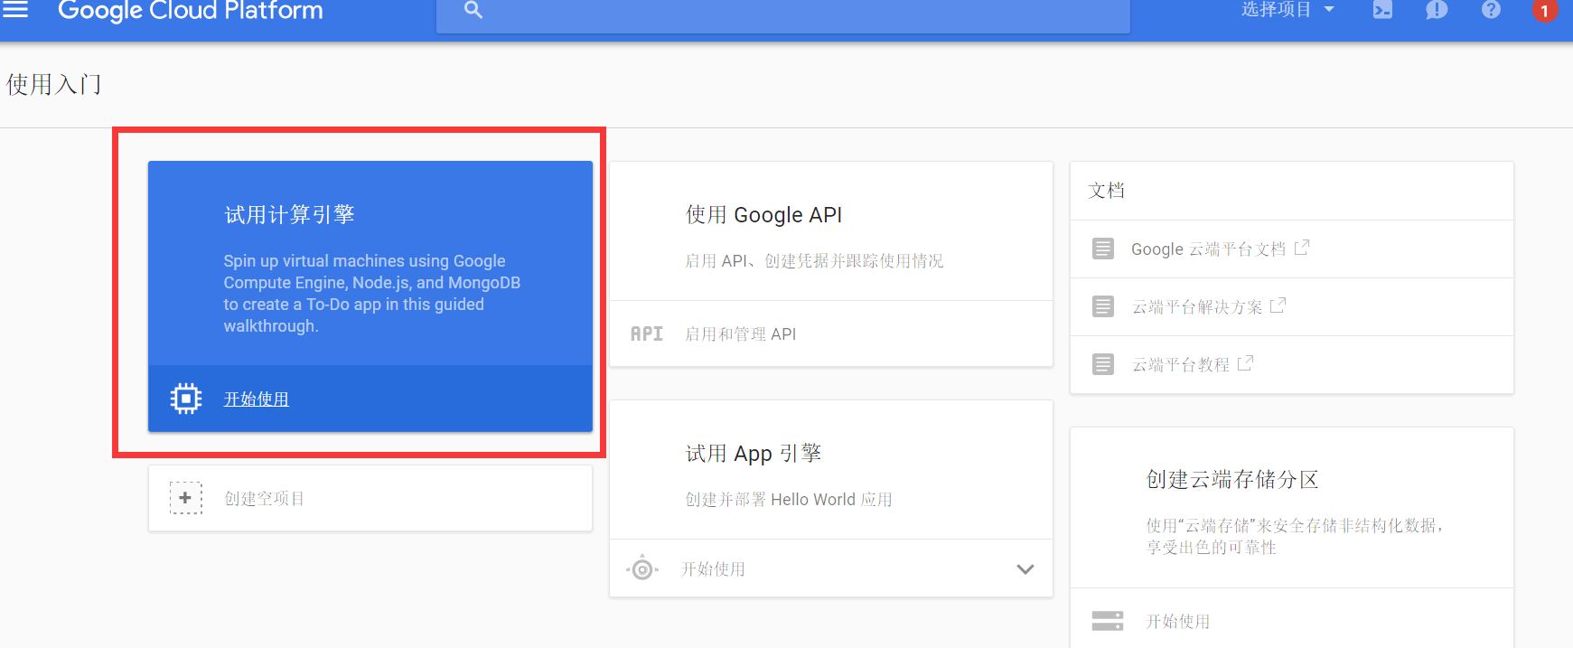Viewport: 1573px width, 648px height.
Task: Click 开始使用 in the compute engine card
Action: (257, 399)
